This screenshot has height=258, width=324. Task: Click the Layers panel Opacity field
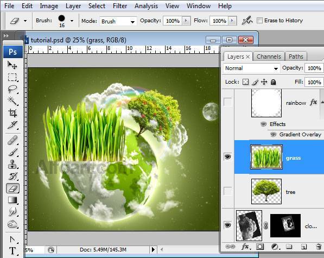314,68
